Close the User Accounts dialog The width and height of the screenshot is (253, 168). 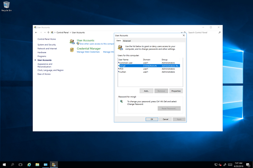click(184, 35)
